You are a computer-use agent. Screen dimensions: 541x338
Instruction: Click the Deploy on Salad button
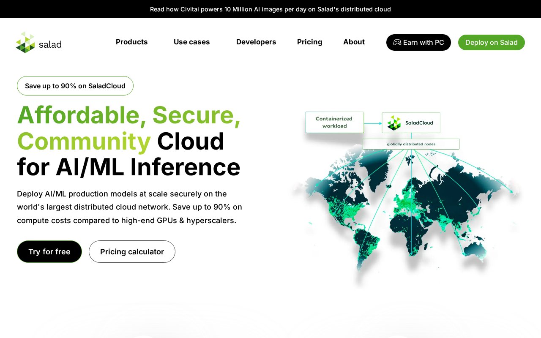[x=492, y=42]
